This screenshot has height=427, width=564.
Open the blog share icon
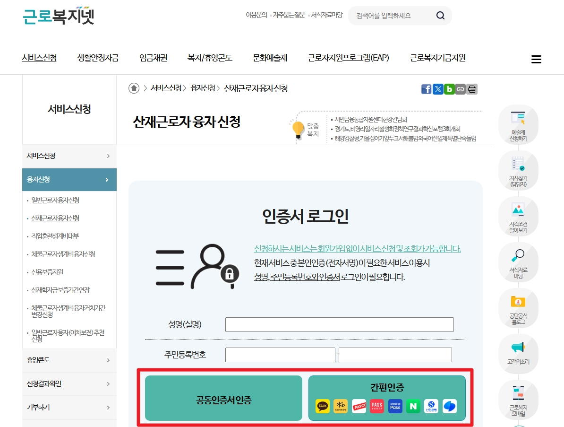click(x=449, y=89)
